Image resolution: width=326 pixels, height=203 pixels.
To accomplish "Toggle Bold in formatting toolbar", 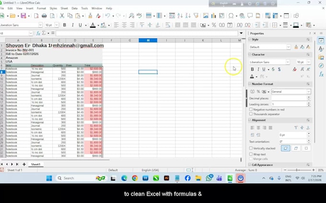I will (x=65, y=25).
